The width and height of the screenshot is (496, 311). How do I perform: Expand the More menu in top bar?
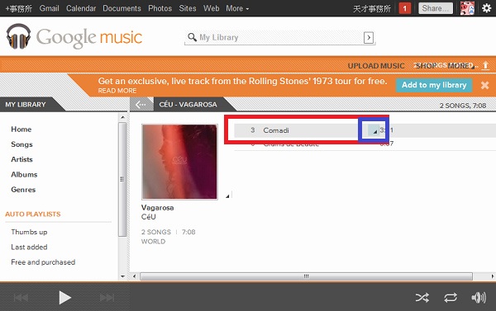pyautogui.click(x=237, y=8)
